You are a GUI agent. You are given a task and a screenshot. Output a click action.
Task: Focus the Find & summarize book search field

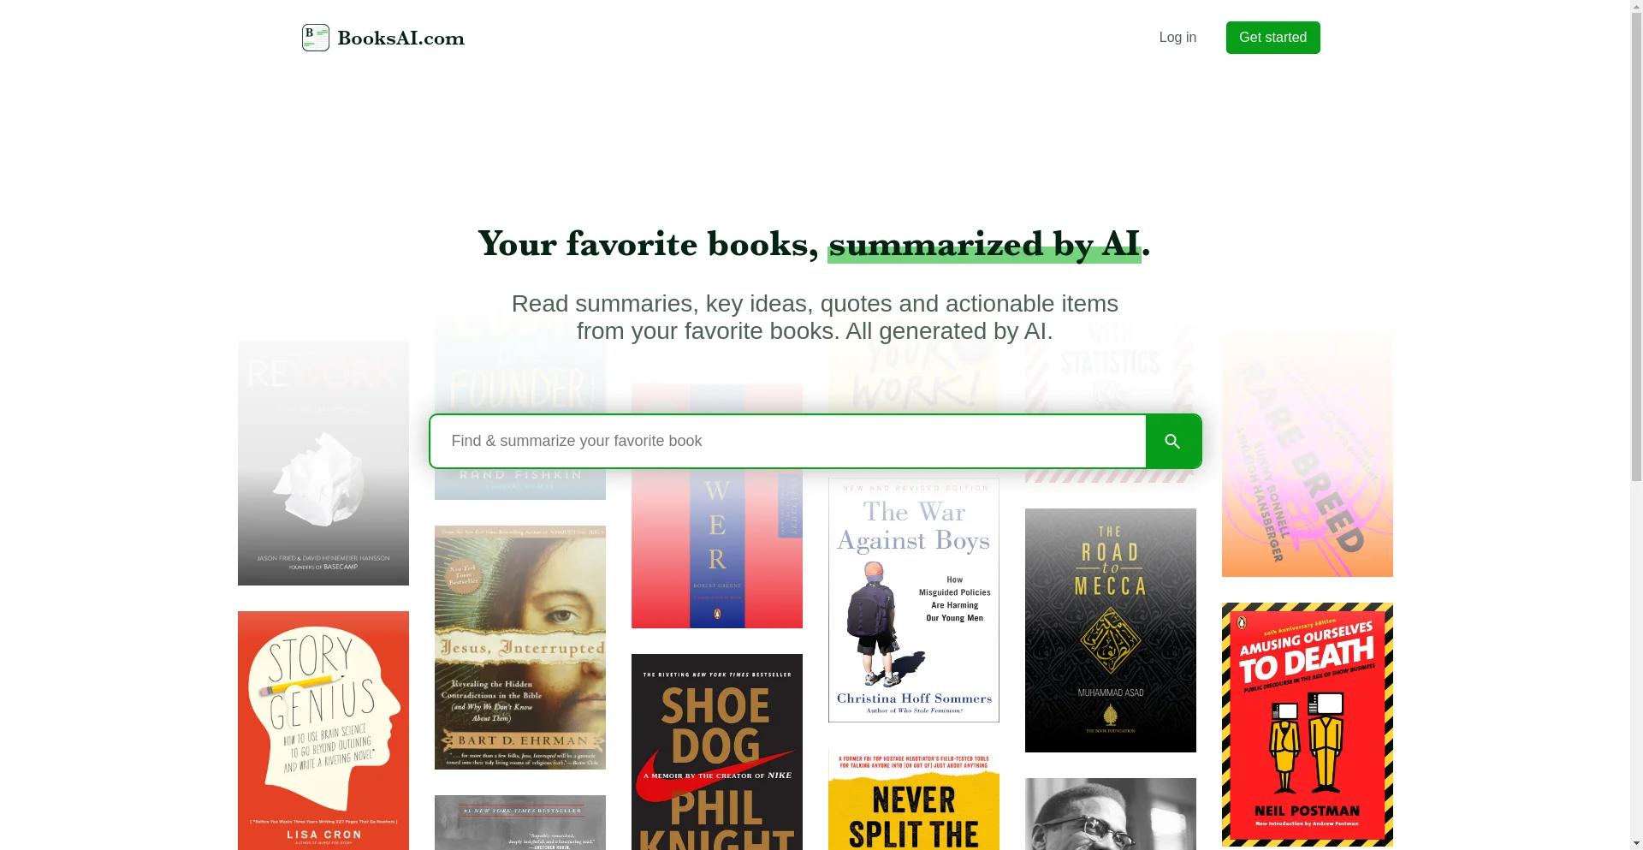[788, 442]
